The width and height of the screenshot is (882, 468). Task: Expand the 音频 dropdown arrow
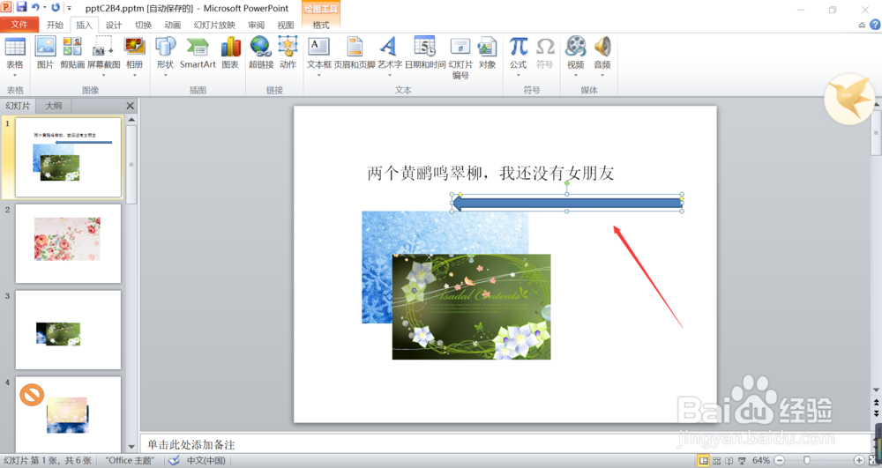coord(602,75)
